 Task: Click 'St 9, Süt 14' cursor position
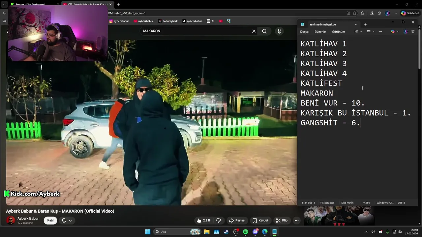pyautogui.click(x=309, y=203)
